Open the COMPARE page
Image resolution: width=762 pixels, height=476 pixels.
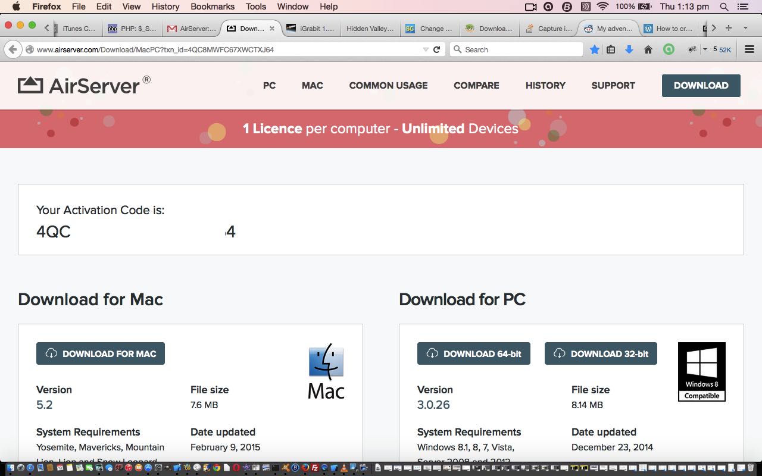(476, 86)
